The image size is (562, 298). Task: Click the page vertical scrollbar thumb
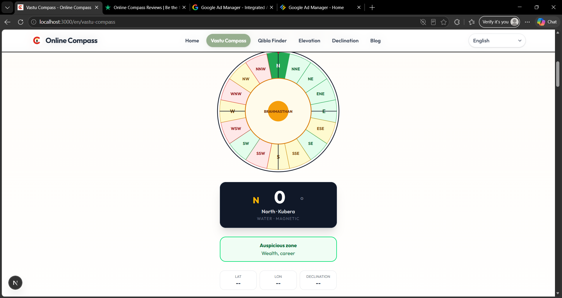click(558, 74)
